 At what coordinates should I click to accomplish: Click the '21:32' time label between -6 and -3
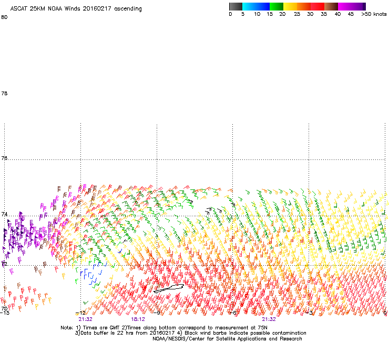(269, 319)
